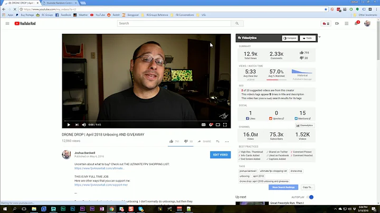Click Show Search Rankings button
The height and width of the screenshot is (213, 380).
coord(283,187)
